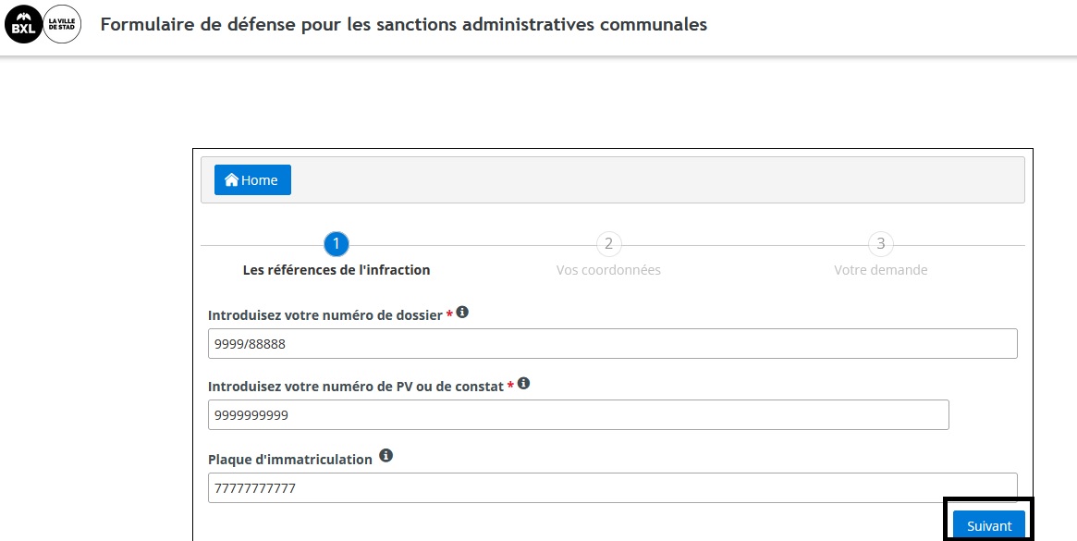This screenshot has height=541, width=1077.
Task: Open the "Les références de l'infraction" step label
Action: (x=337, y=270)
